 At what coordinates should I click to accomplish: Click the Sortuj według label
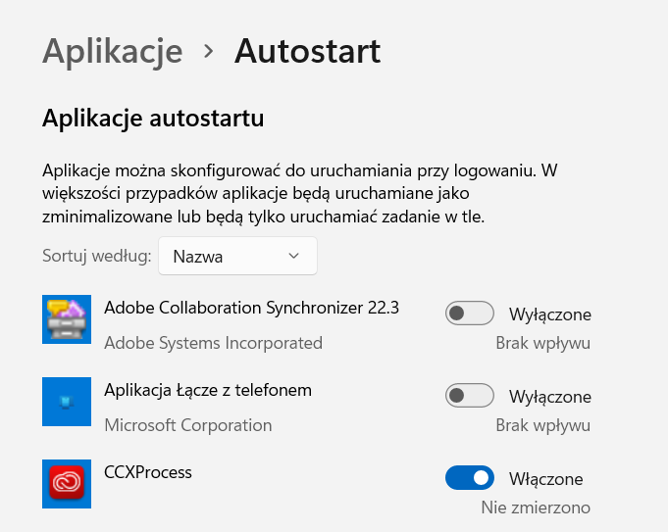[x=96, y=257]
